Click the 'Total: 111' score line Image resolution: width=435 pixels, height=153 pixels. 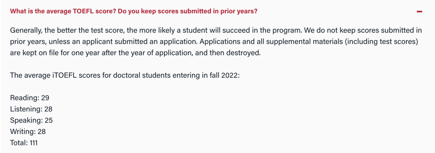pos(24,143)
